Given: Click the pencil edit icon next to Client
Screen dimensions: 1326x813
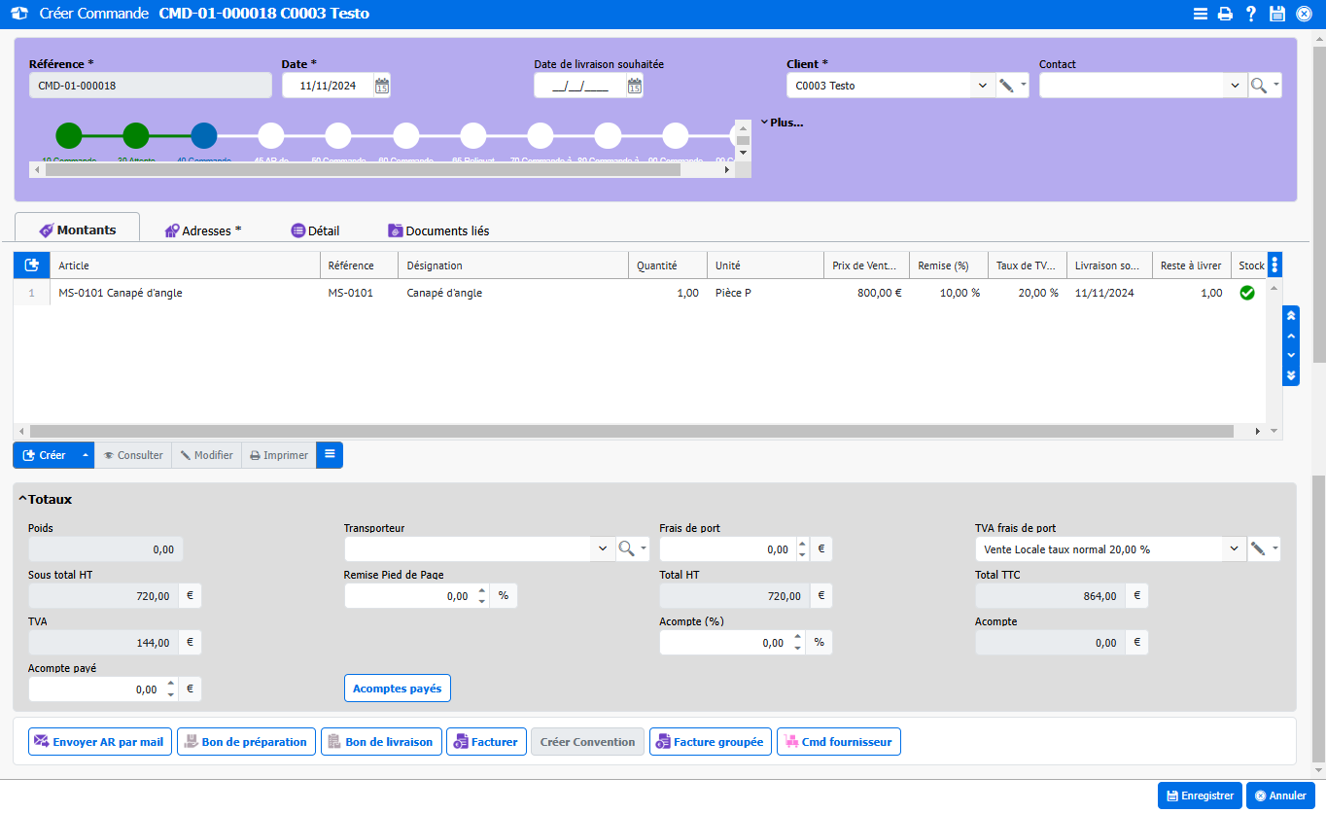Looking at the screenshot, I should [x=1006, y=86].
